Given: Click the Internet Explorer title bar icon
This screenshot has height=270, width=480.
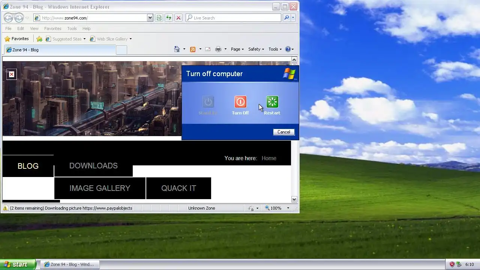Looking at the screenshot, I should tap(6, 7).
